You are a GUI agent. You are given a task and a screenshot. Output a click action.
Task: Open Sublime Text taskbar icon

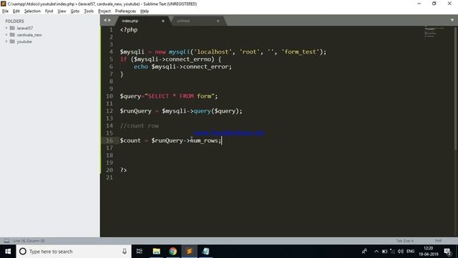(x=189, y=252)
